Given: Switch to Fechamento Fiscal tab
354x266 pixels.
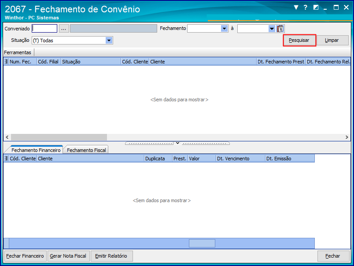Looking at the screenshot, I should coord(86,150).
